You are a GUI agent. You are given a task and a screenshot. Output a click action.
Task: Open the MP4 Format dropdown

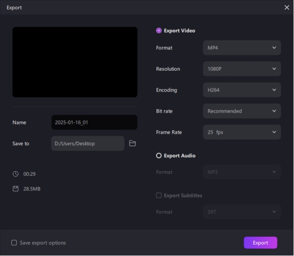(242, 48)
